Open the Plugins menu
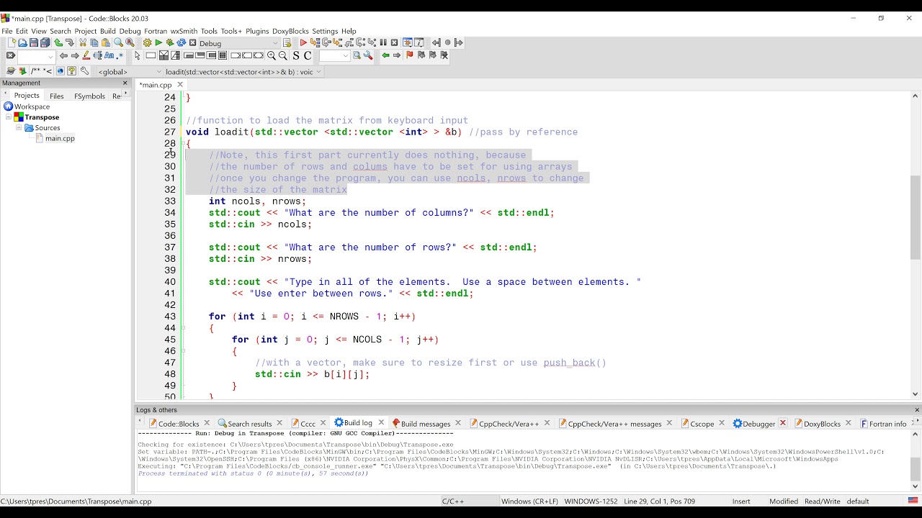This screenshot has width=922, height=518. pos(257,31)
